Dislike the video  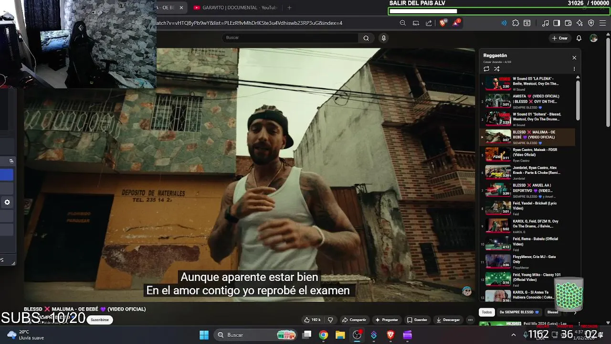click(330, 320)
